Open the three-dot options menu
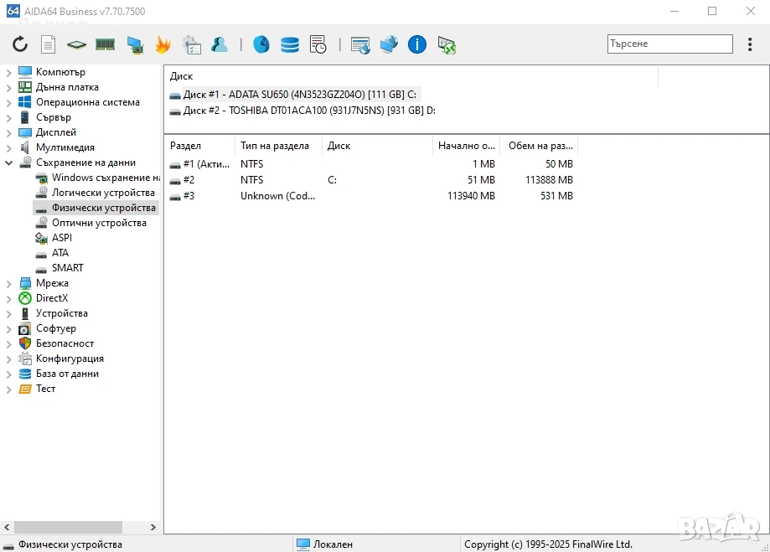770x552 pixels. coord(750,44)
